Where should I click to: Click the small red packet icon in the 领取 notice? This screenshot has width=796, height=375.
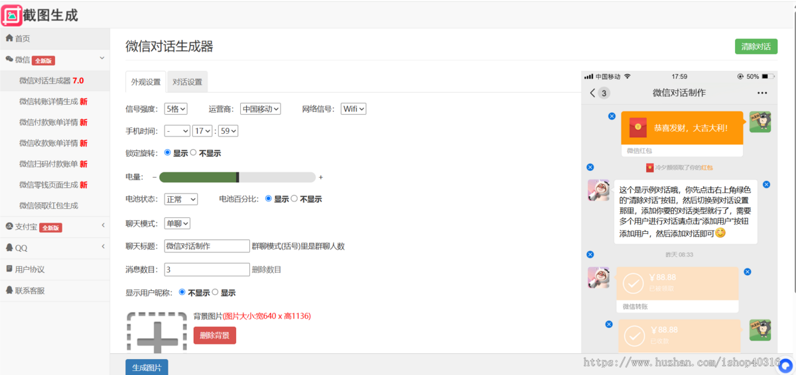click(x=649, y=168)
